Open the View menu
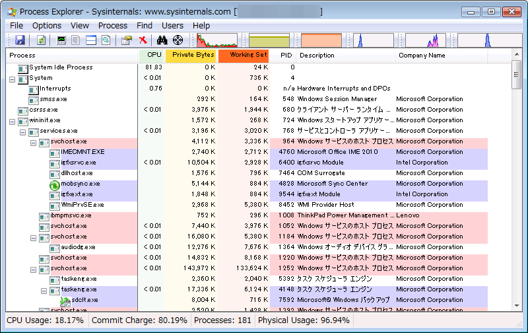This screenshot has width=528, height=333. coord(80,26)
